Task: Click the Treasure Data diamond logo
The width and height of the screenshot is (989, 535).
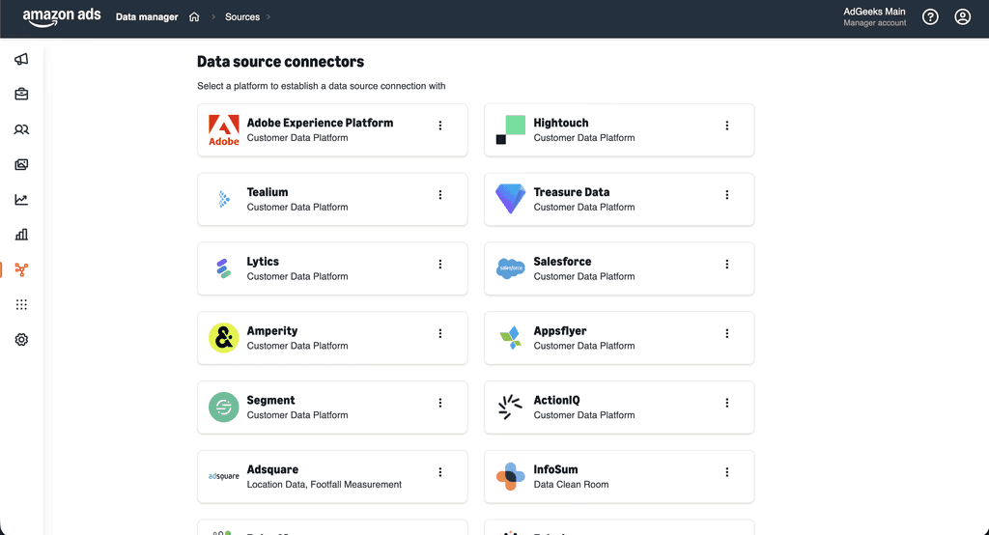Action: pyautogui.click(x=510, y=199)
